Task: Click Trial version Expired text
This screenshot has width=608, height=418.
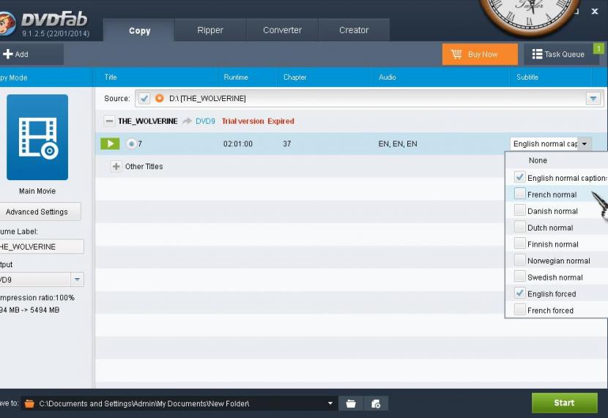Action: coord(258,122)
